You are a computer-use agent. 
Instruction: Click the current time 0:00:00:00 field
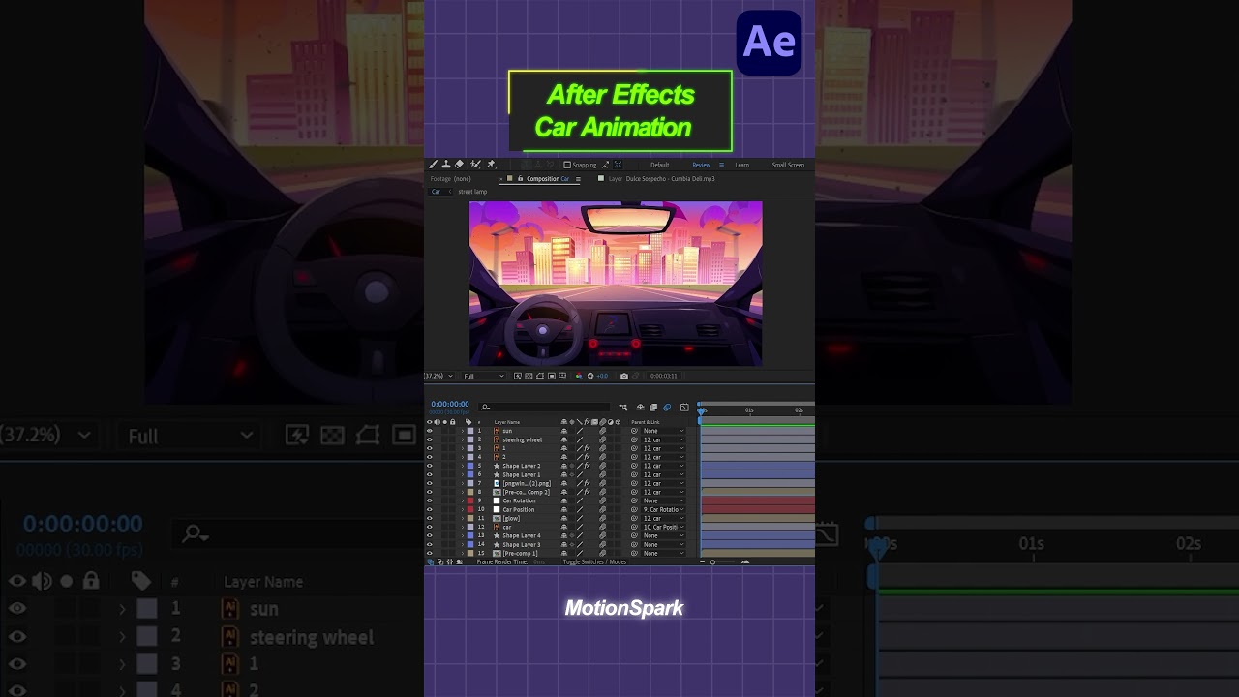(450, 404)
